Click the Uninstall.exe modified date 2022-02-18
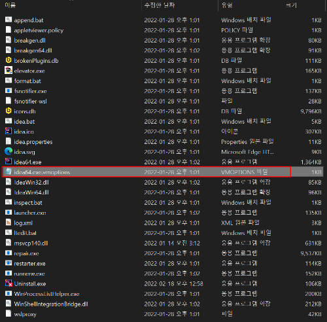 (x=173, y=283)
